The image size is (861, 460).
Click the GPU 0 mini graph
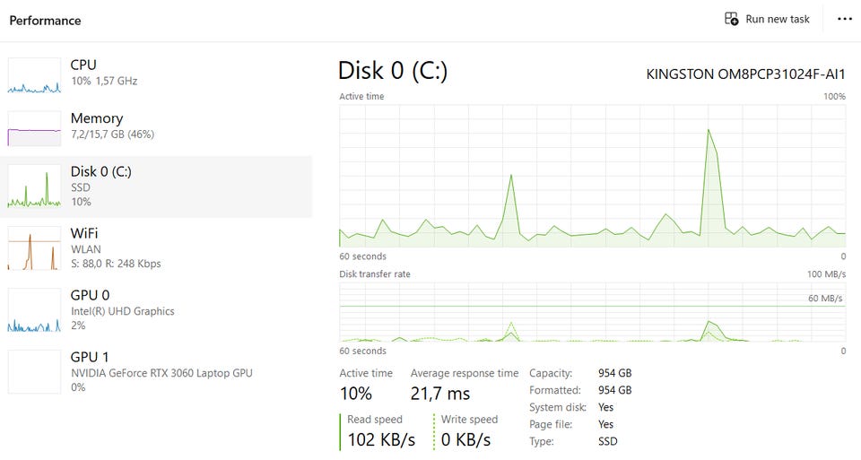tap(34, 310)
